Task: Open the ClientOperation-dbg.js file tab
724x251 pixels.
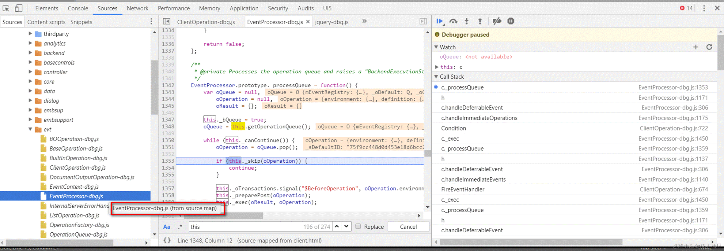Action: click(x=206, y=22)
